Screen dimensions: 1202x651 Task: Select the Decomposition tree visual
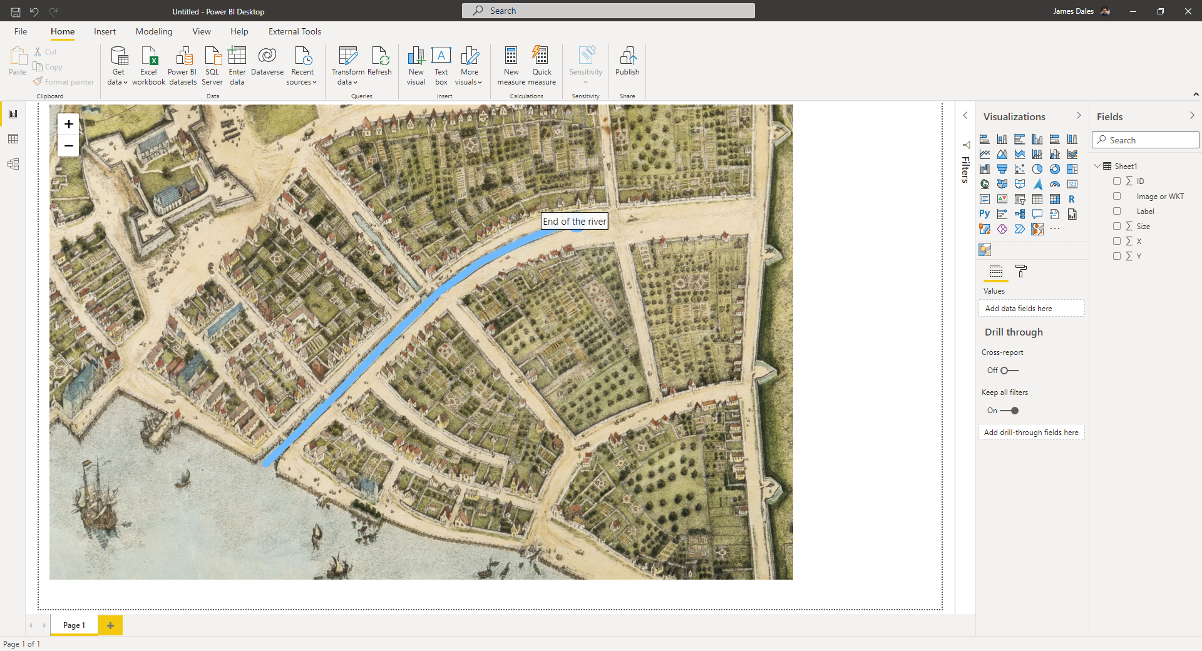point(1020,214)
